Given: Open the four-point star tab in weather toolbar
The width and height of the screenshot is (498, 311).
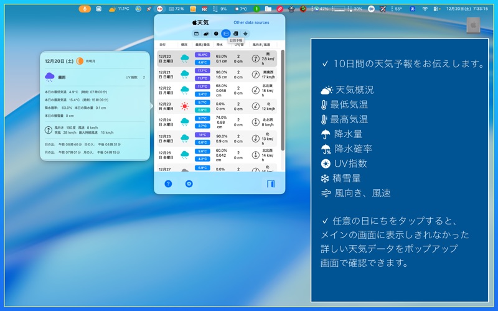Looking at the screenshot, I should pyautogui.click(x=245, y=34).
